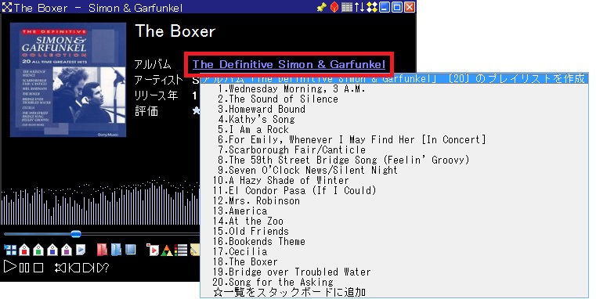Select '11.El Condor Pasa (If I Could)'
Image resolution: width=596 pixels, height=299 pixels.
[x=394, y=190]
